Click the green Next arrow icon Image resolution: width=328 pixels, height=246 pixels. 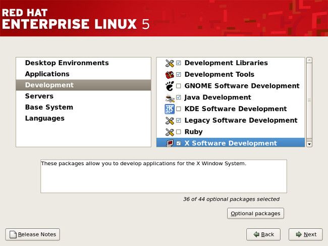(x=299, y=234)
